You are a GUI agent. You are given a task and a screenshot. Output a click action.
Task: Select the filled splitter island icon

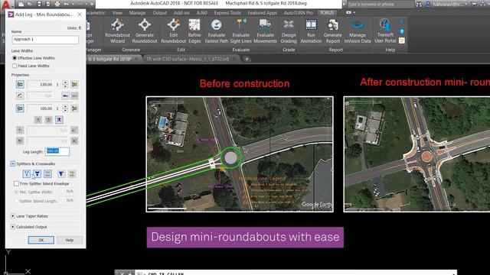[x=38, y=173]
